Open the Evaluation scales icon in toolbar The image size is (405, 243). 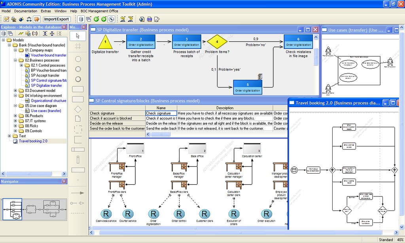tap(29, 19)
